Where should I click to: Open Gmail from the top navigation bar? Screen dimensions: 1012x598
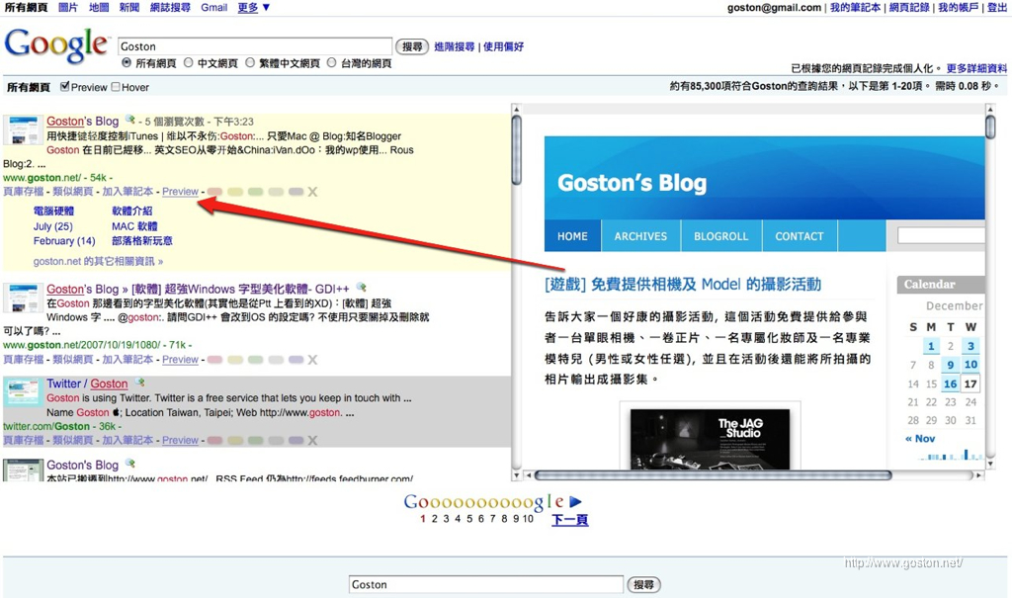click(x=213, y=8)
